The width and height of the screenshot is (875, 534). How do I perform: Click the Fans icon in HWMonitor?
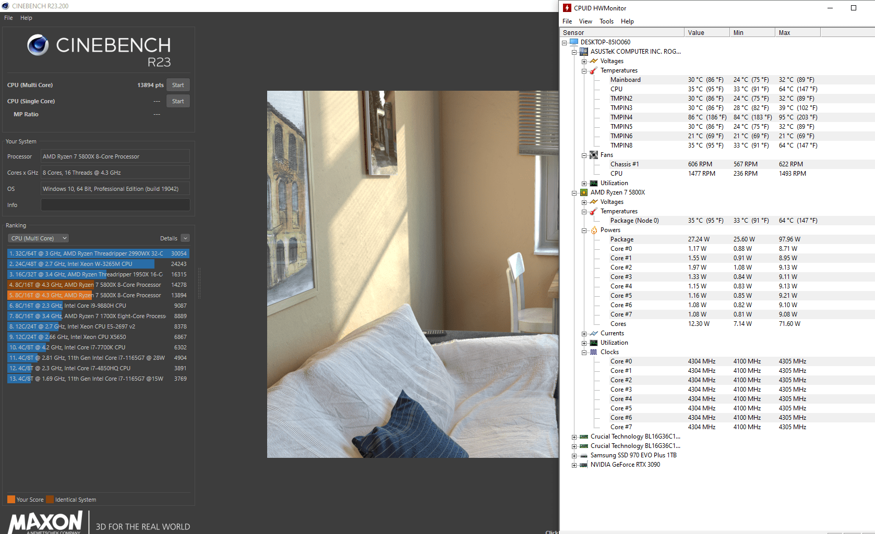[x=594, y=155]
